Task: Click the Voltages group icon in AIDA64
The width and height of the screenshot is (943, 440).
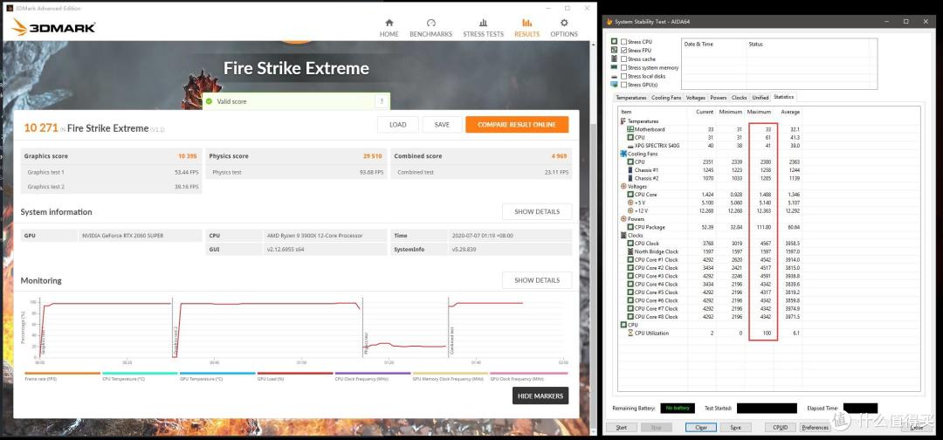Action: tap(623, 186)
